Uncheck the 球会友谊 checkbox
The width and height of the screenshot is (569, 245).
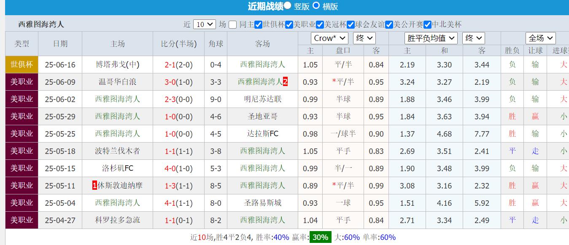click(x=349, y=24)
